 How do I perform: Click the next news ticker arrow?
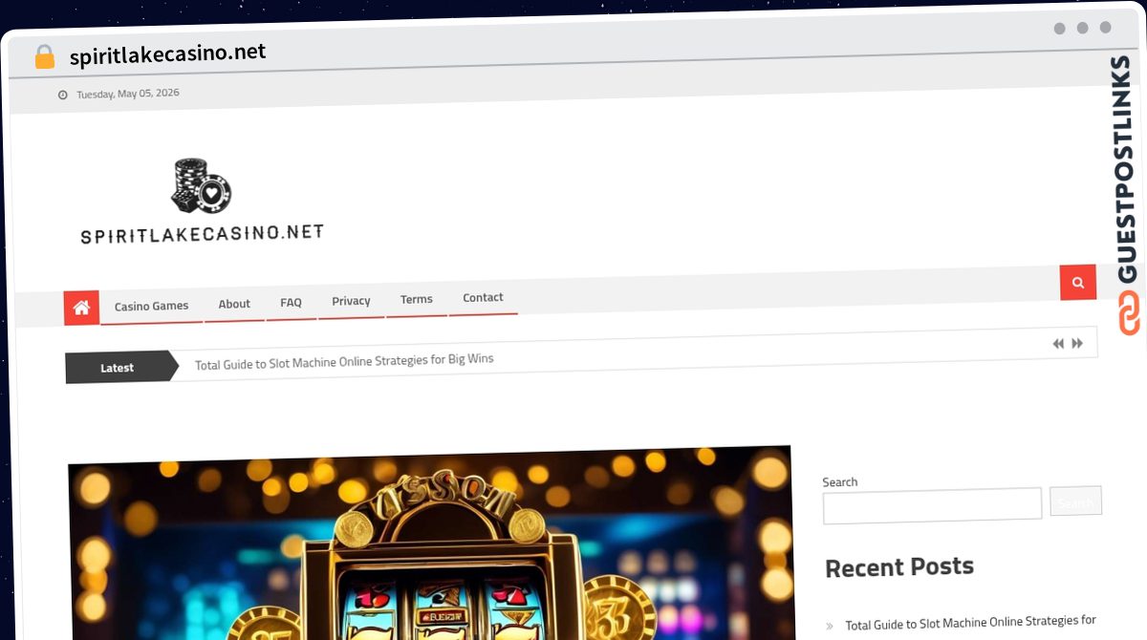coord(1077,344)
